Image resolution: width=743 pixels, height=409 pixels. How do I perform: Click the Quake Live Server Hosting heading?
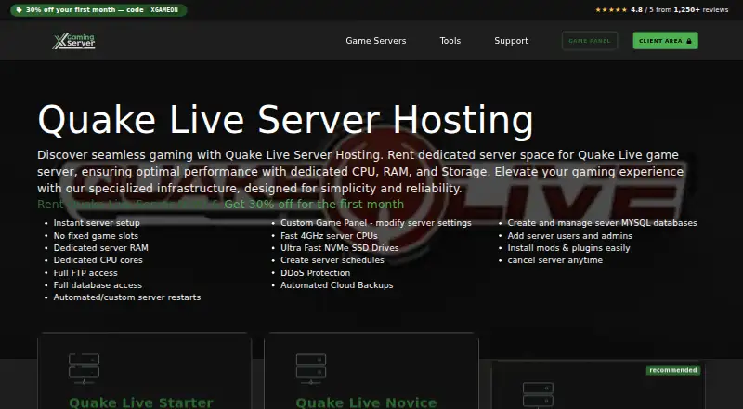click(x=285, y=121)
